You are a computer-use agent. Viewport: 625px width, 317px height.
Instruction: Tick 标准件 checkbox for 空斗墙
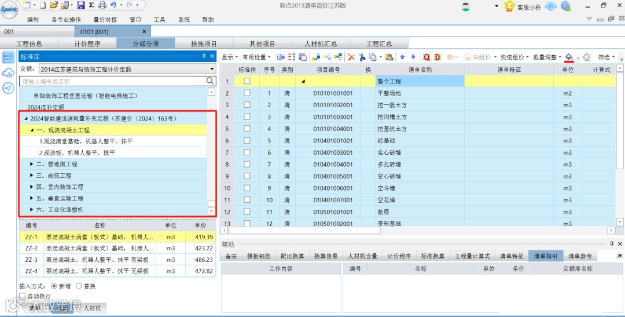pyautogui.click(x=247, y=188)
